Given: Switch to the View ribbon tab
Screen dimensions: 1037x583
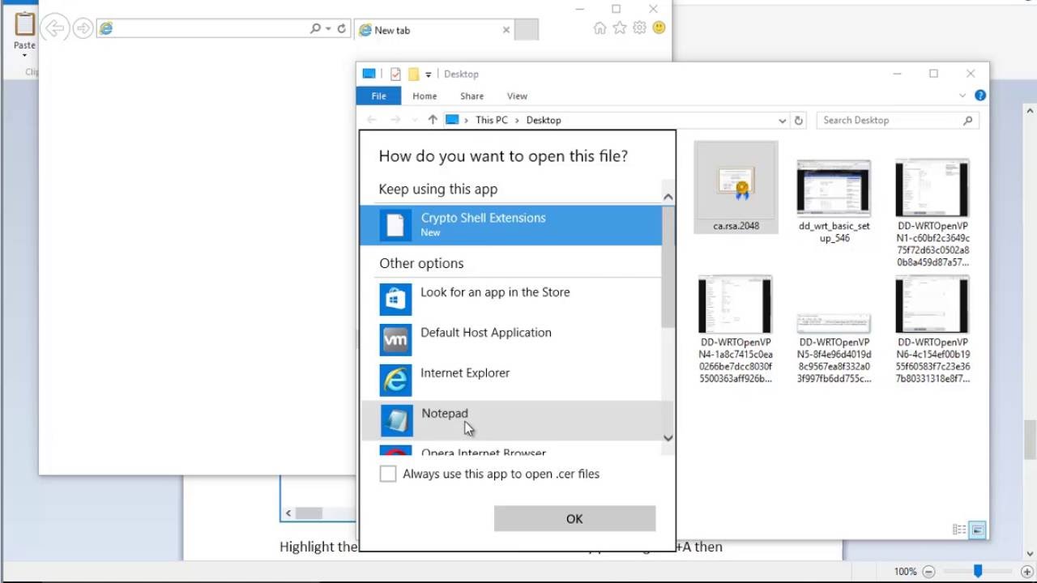Looking at the screenshot, I should click(x=517, y=96).
